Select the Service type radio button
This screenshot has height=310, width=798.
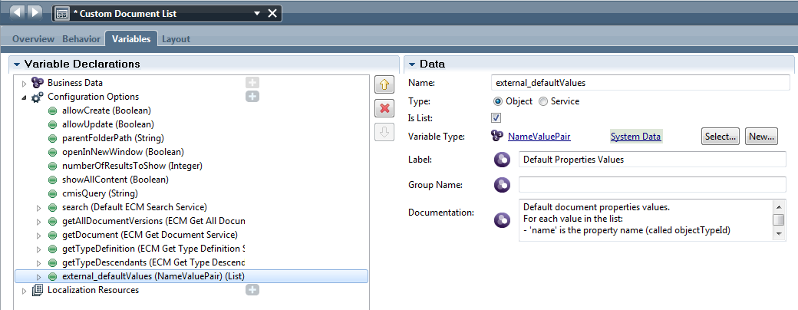pos(543,101)
